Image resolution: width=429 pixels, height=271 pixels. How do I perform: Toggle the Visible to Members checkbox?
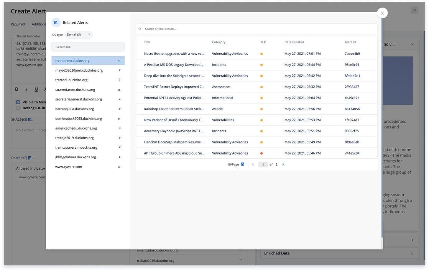18,102
